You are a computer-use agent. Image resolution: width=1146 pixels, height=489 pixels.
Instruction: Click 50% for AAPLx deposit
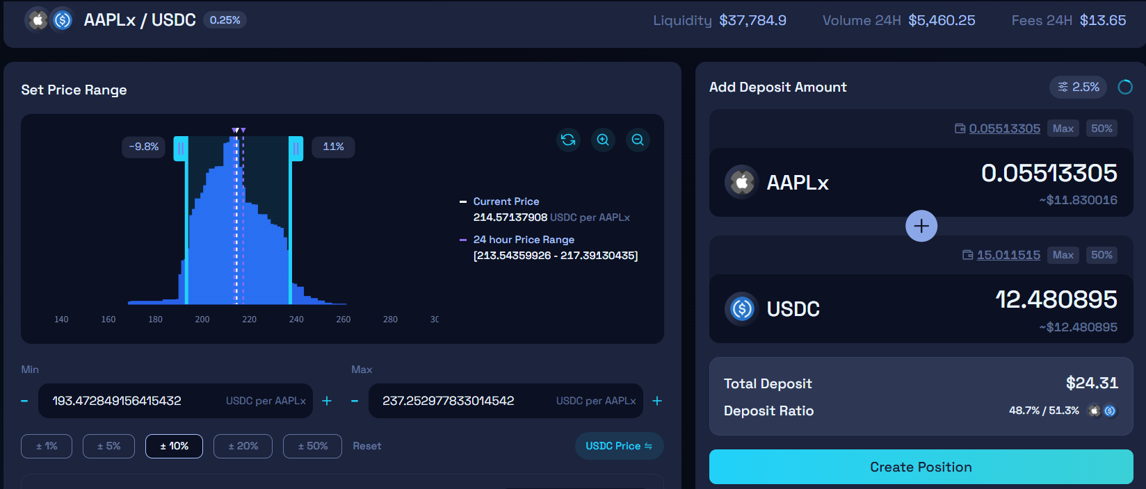1101,129
